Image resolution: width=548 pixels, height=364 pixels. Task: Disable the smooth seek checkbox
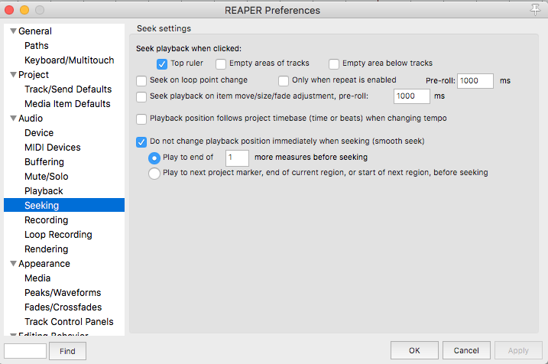141,141
